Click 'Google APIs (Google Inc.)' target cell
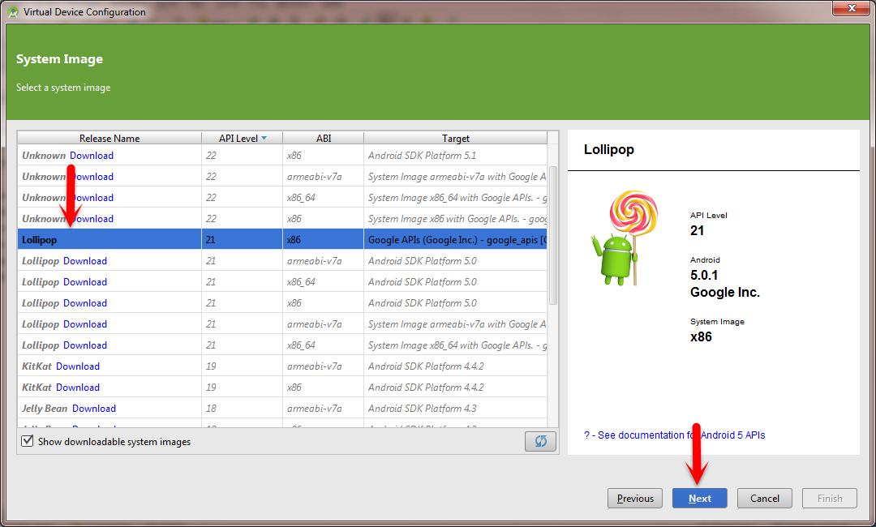876x527 pixels. pos(455,239)
